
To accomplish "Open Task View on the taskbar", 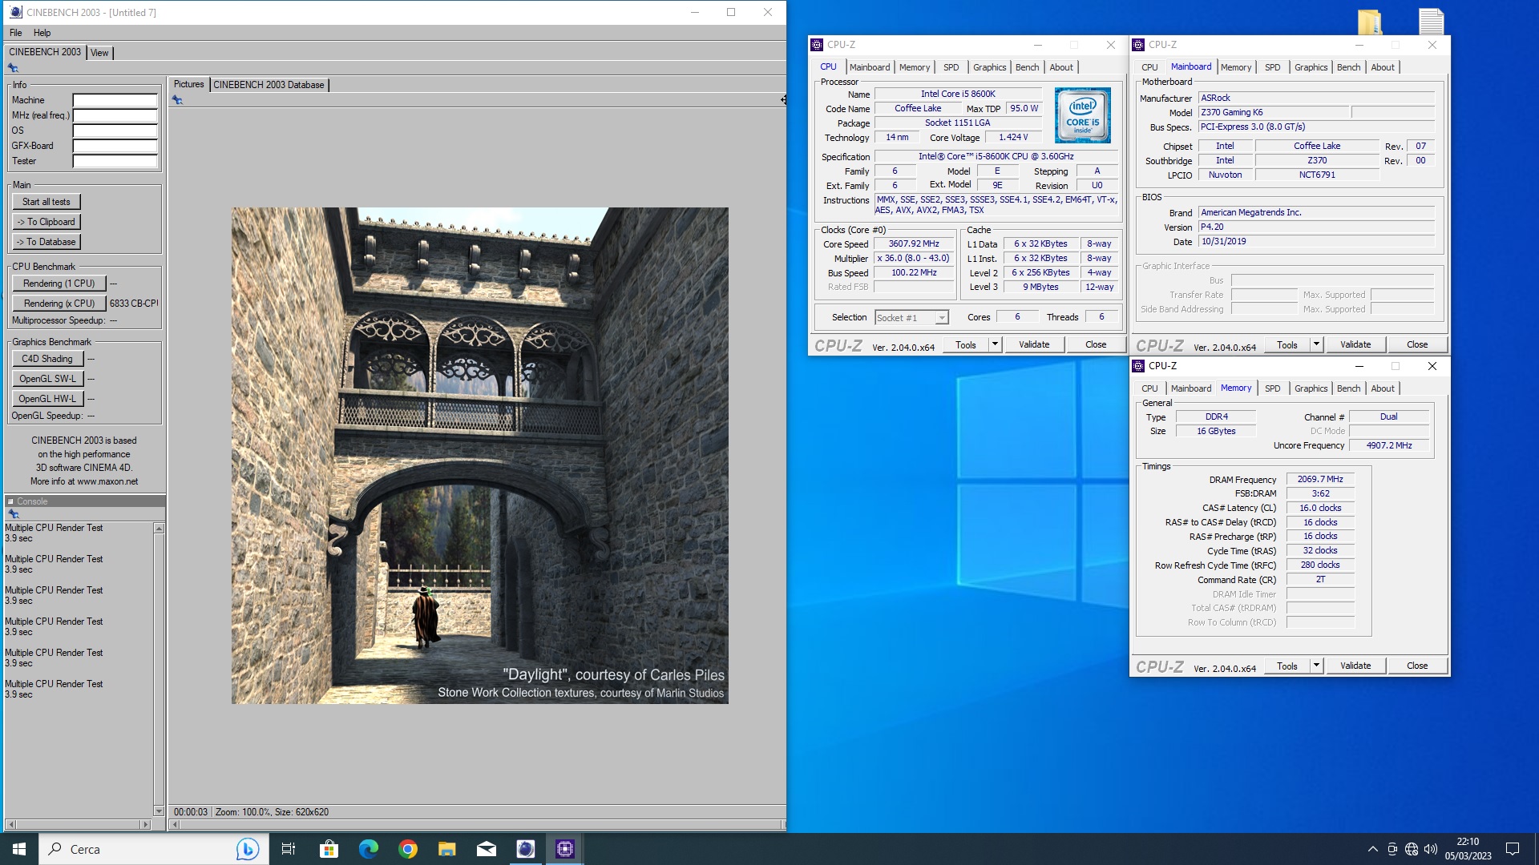I will (x=289, y=849).
